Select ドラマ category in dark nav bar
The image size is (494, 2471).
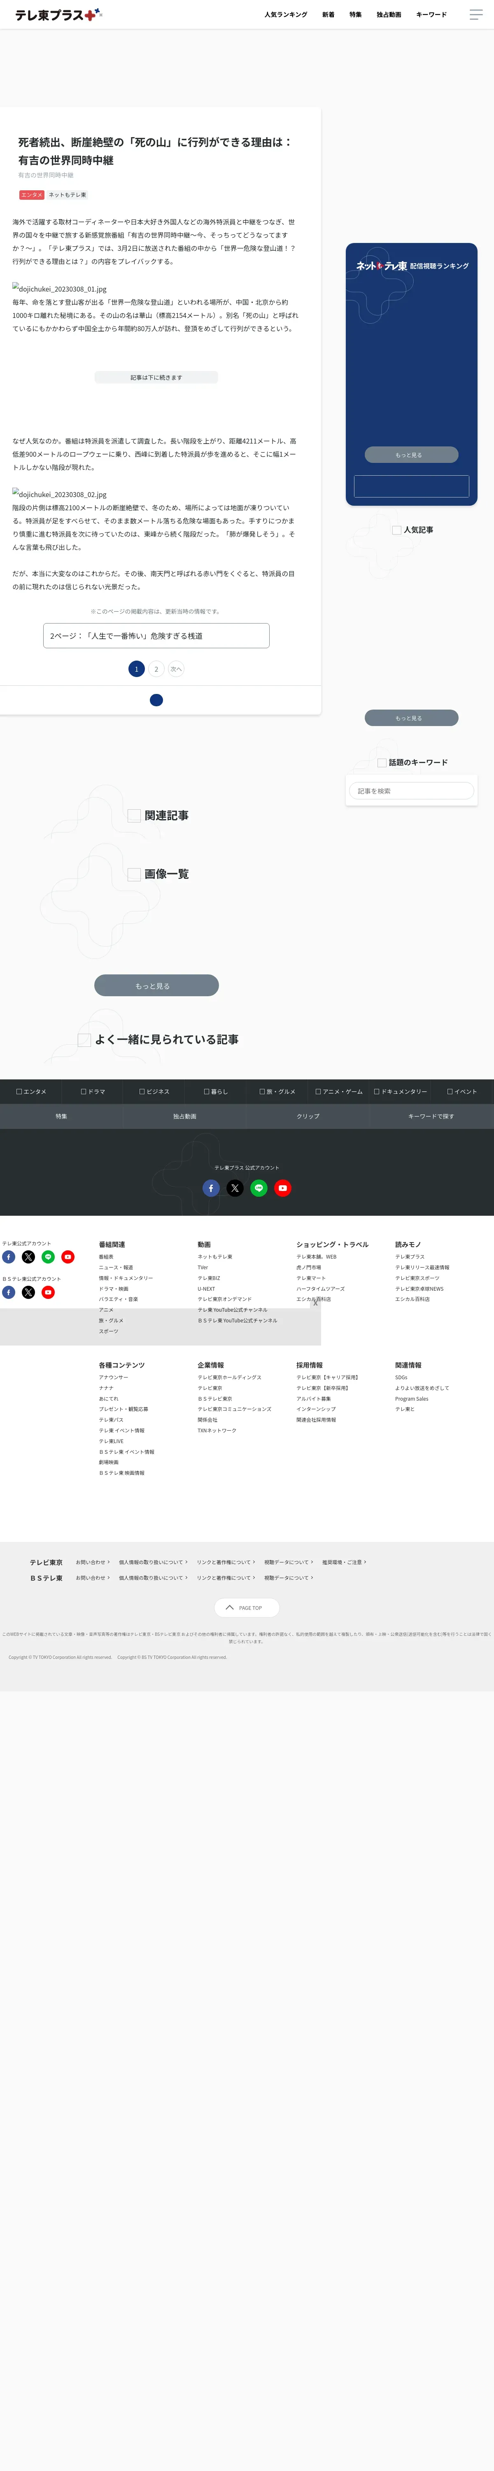pyautogui.click(x=93, y=1092)
